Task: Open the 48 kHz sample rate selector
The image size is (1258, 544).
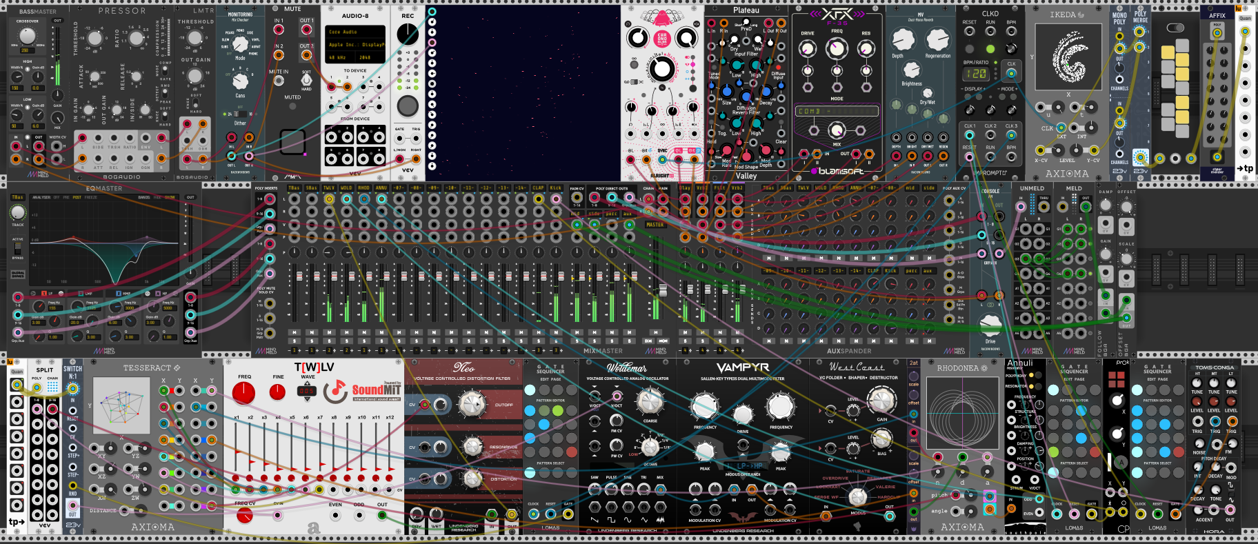Action: coord(341,57)
